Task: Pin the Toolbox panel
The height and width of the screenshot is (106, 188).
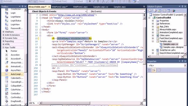Action: tap(22, 6)
